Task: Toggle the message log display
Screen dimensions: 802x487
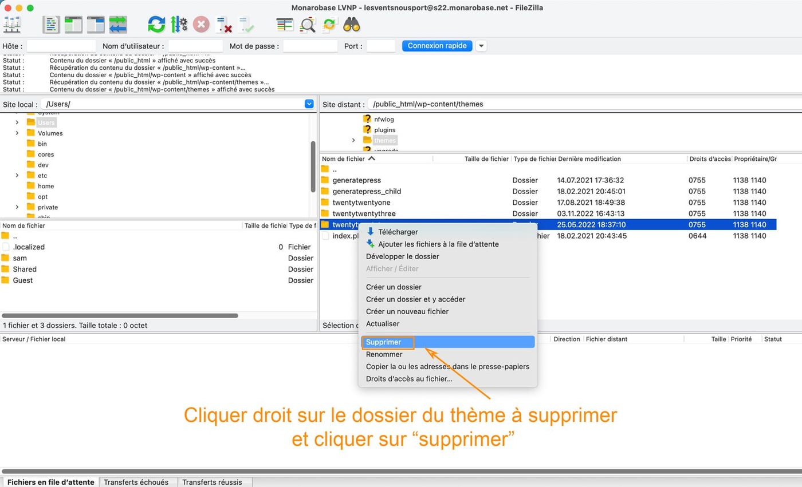Action: pos(51,24)
